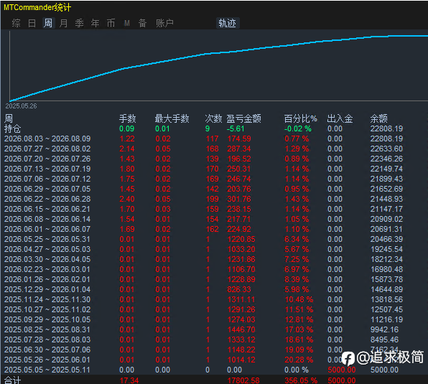Open the M tab
The image size is (428, 384).
(127, 24)
